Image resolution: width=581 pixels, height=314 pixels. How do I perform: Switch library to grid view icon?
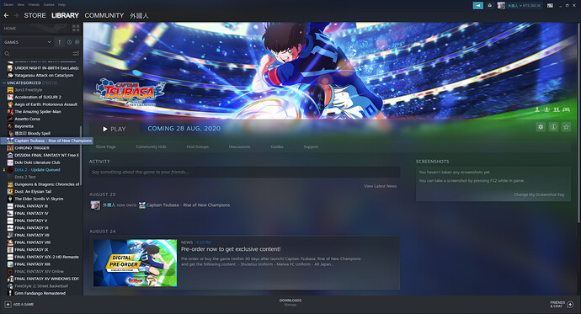coord(76,28)
